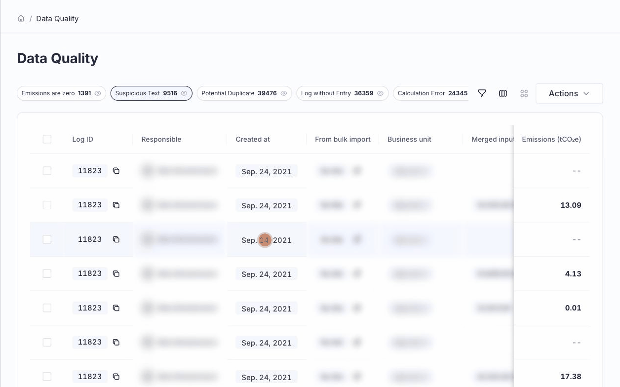Open the filter funnel icon
The height and width of the screenshot is (387, 620).
click(482, 93)
